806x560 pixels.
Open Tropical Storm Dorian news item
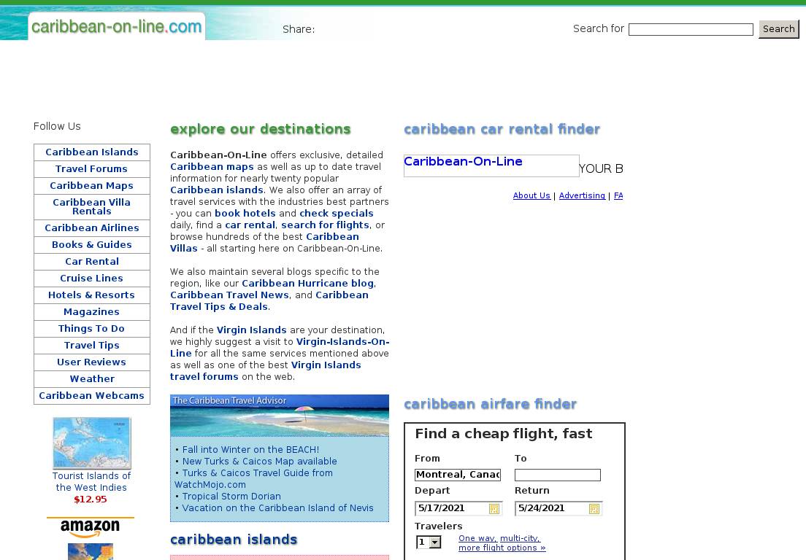tap(231, 497)
